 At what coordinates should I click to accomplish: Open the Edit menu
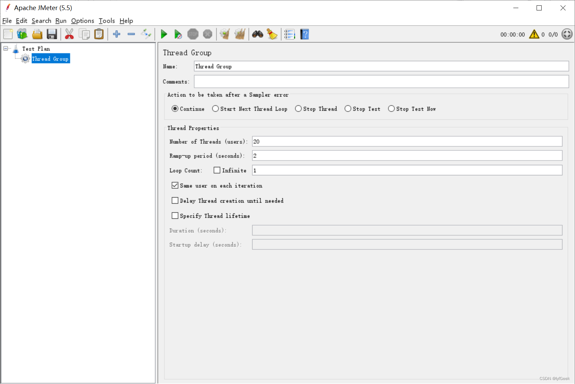click(x=22, y=21)
